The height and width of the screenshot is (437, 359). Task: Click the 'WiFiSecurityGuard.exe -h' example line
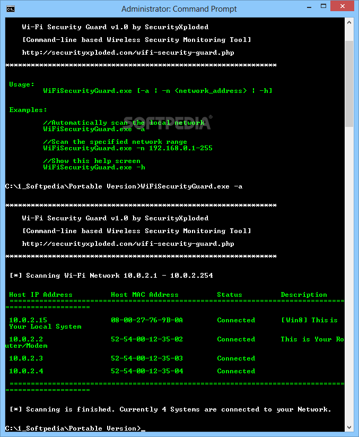coord(94,167)
